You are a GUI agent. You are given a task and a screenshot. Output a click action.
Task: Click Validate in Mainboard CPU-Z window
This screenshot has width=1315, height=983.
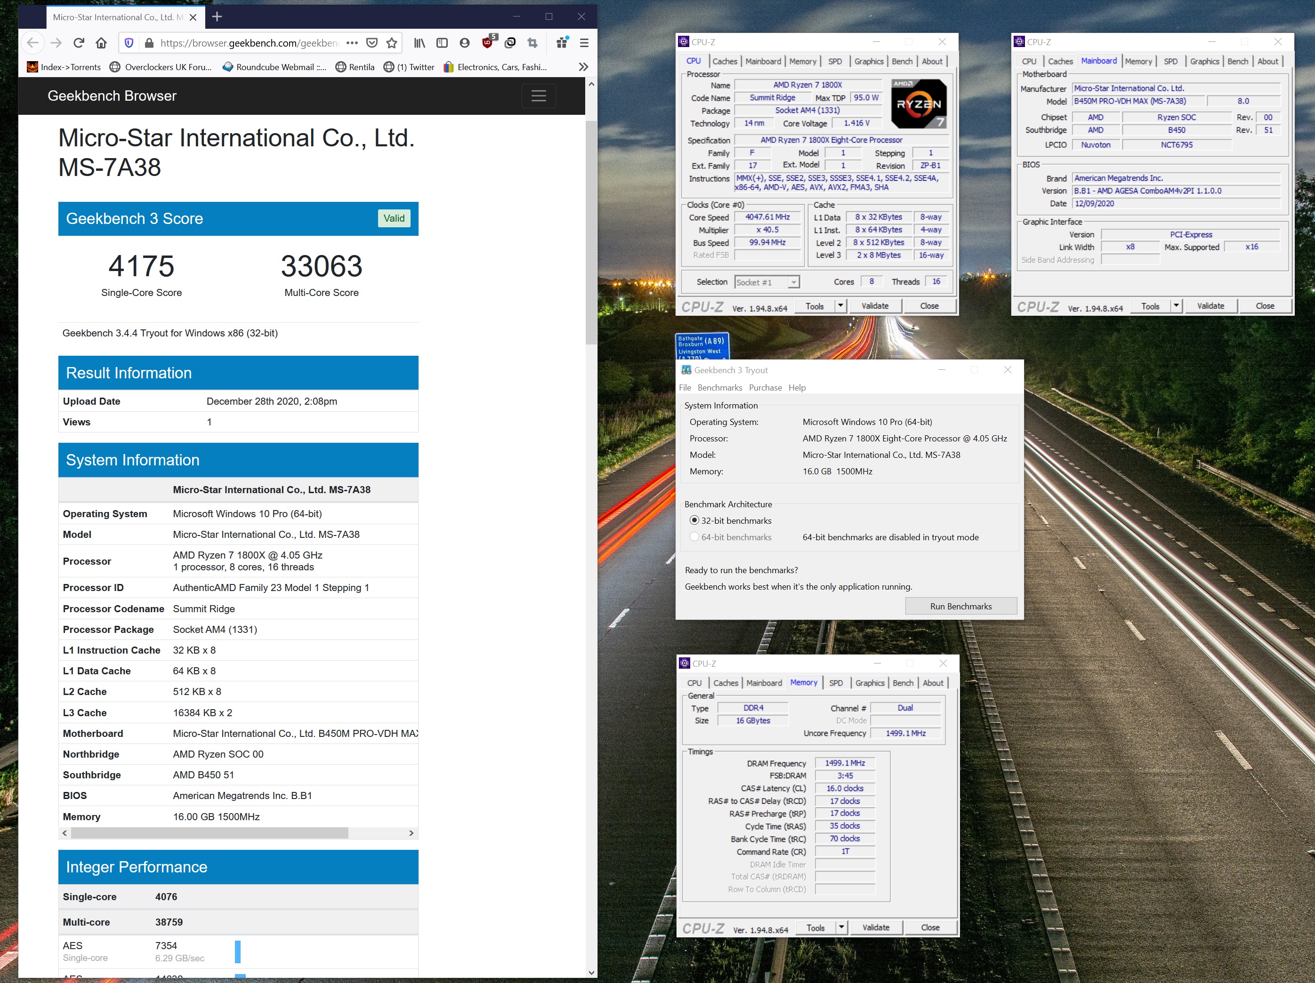click(x=1210, y=306)
